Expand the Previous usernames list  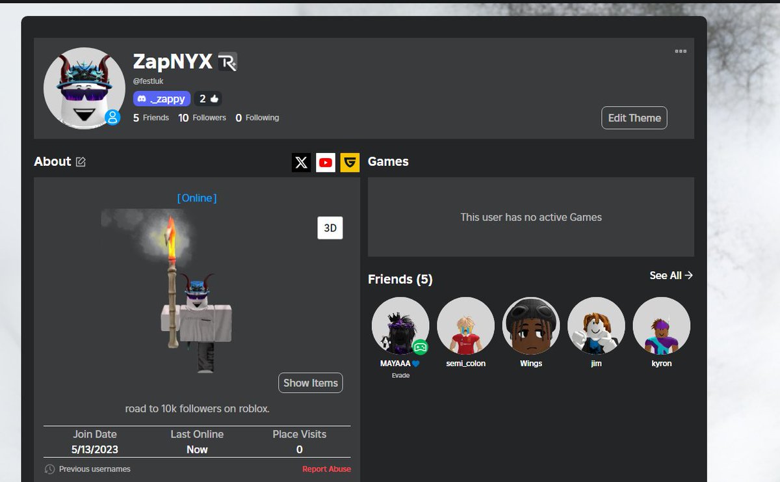tap(94, 468)
